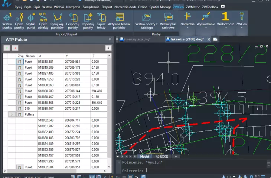The width and height of the screenshot is (271, 178).
Task: Open the Eksport ribbon tab
Action: (x=107, y=7)
